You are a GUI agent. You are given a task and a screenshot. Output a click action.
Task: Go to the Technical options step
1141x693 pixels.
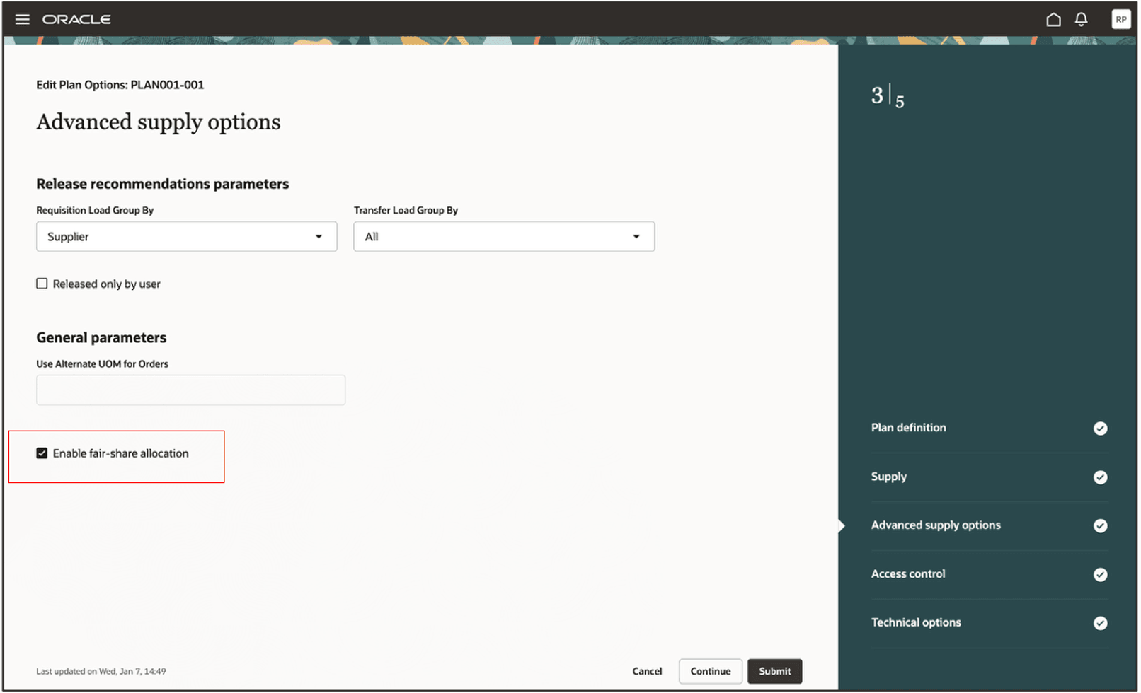tap(916, 622)
